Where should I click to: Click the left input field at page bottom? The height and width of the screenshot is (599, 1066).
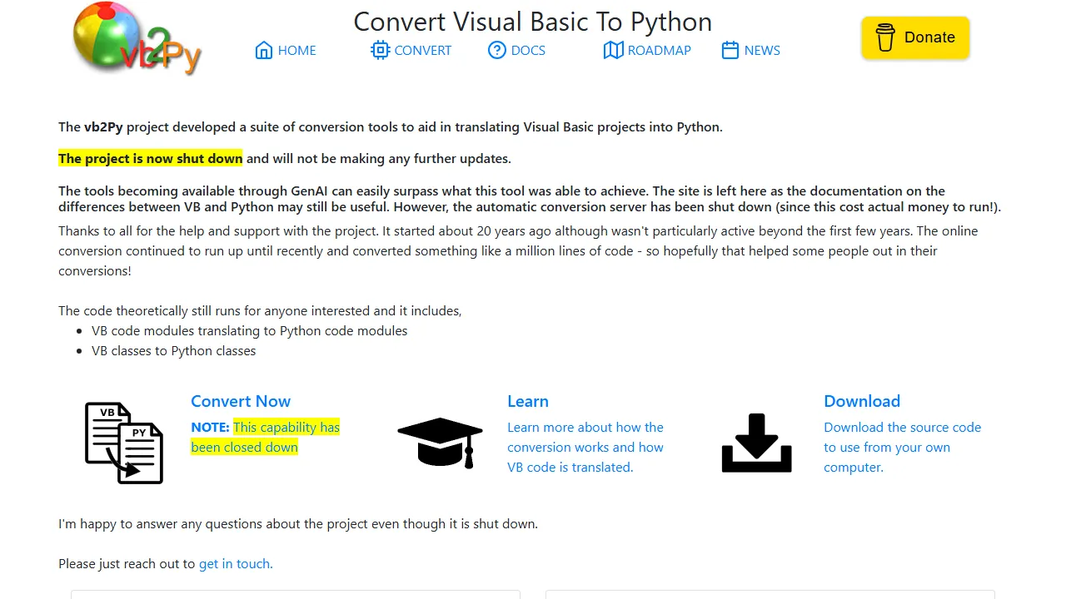(x=295, y=596)
